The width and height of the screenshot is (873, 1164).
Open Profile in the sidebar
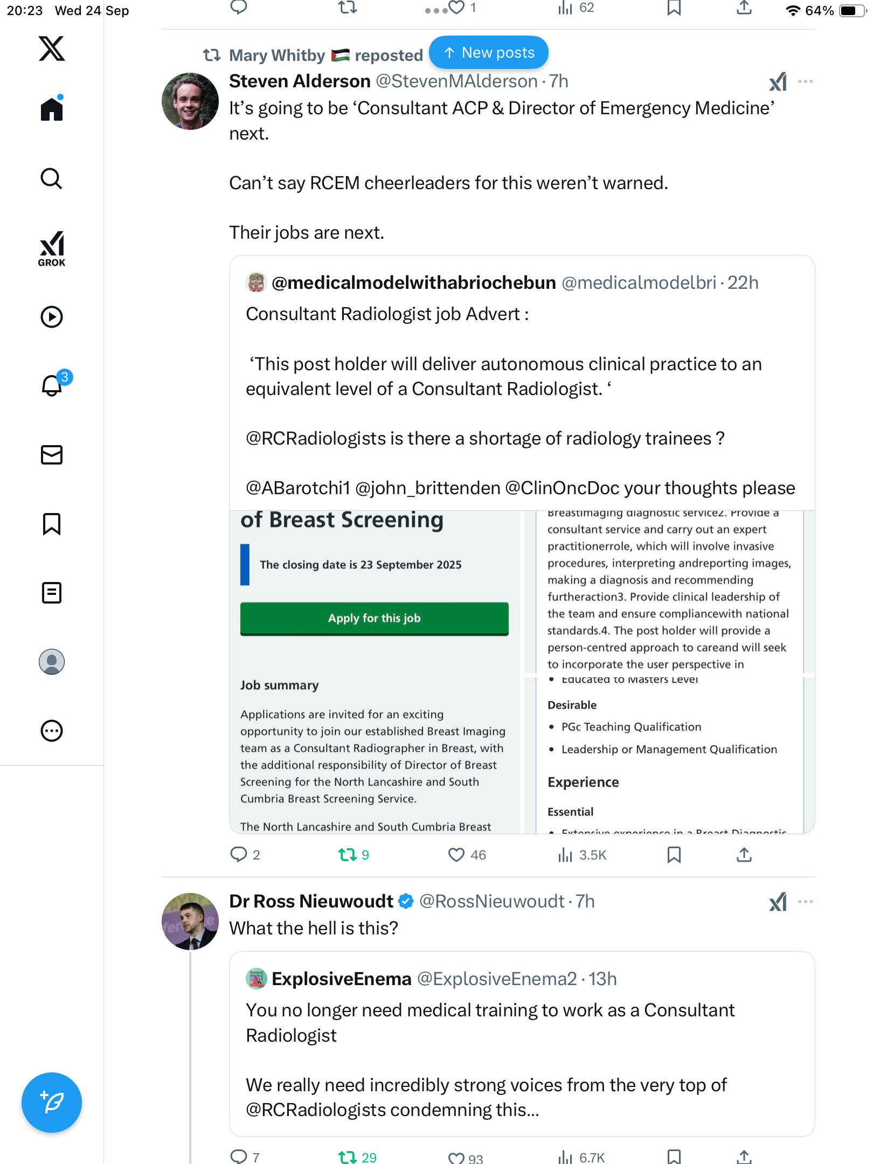click(52, 662)
